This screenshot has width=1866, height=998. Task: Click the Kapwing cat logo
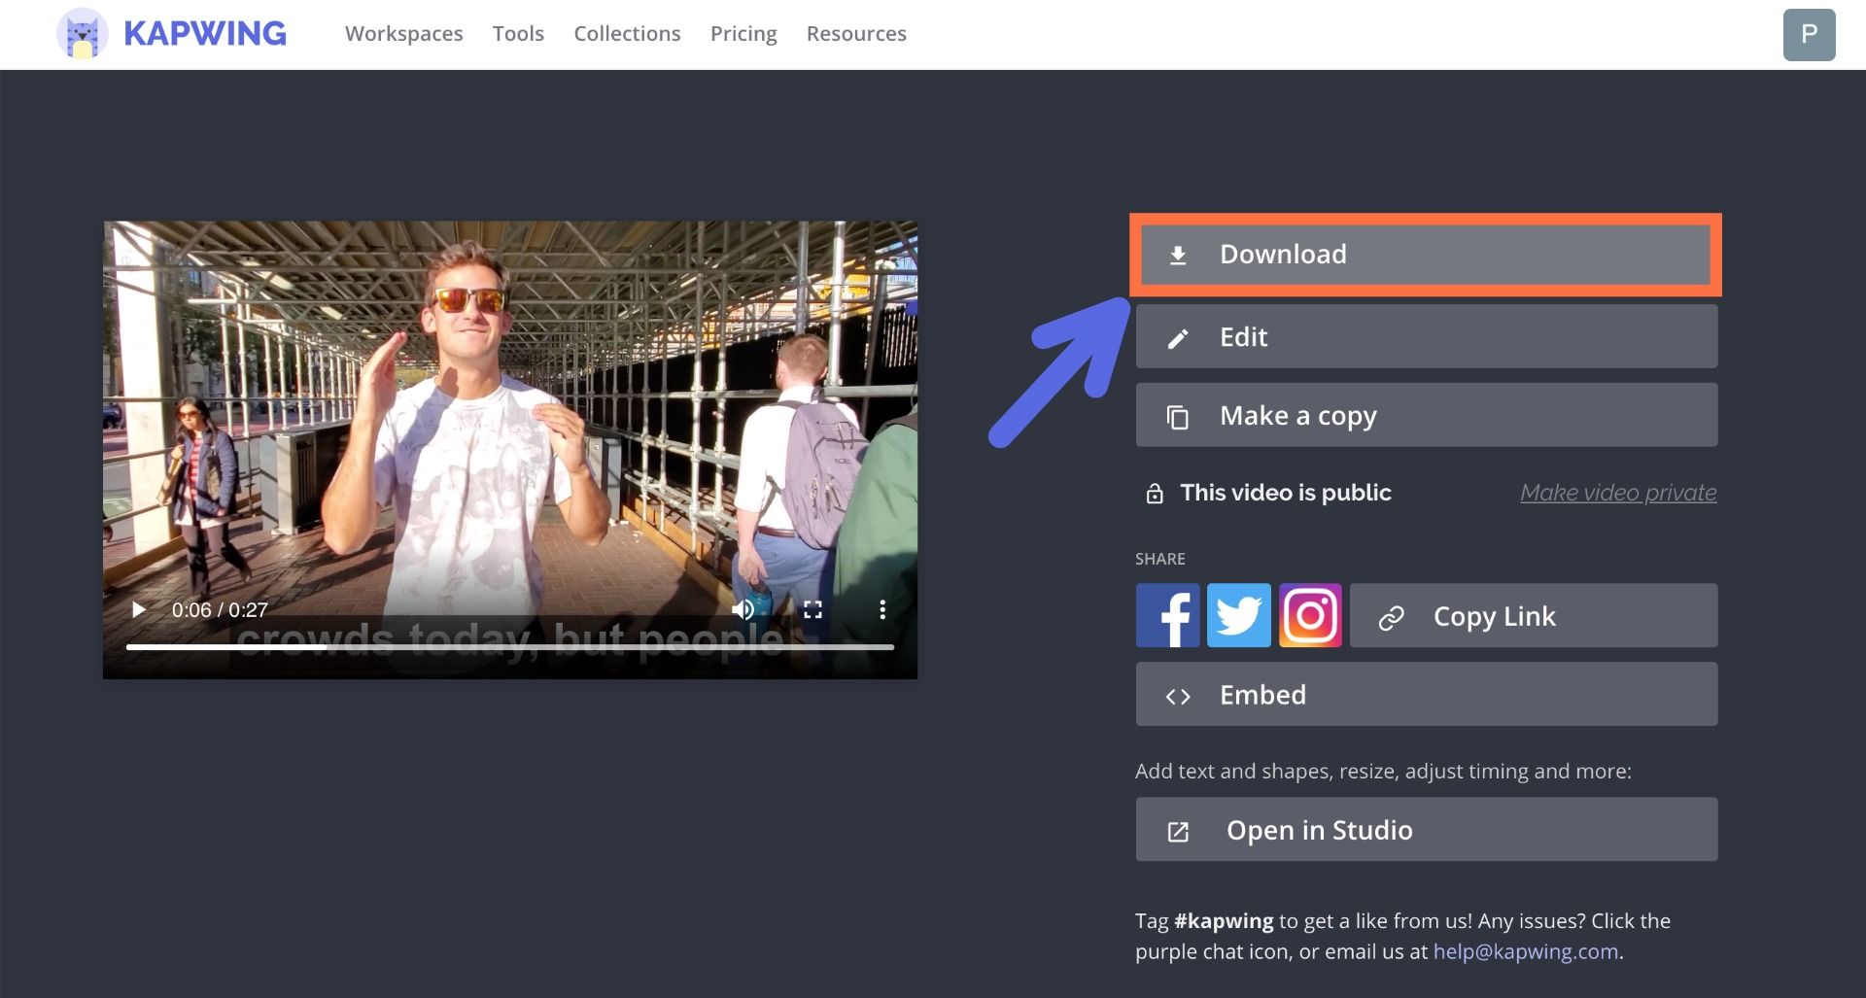click(x=82, y=34)
